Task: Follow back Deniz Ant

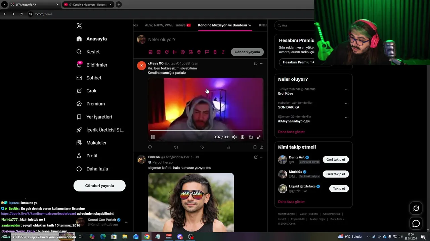Action: [336, 160]
